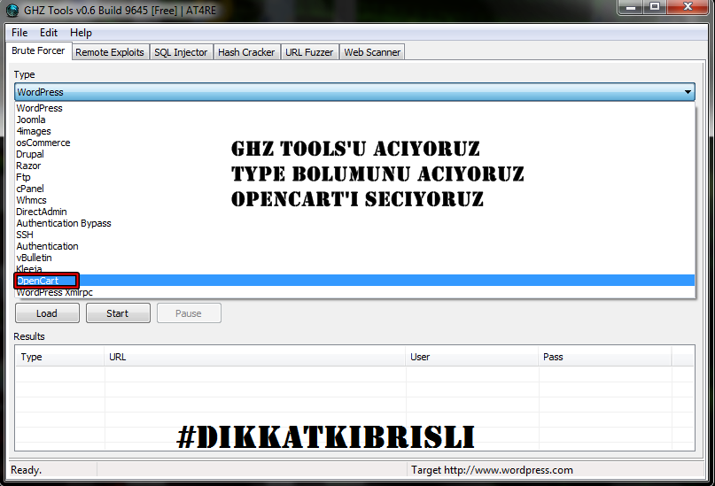Choose plain Authentication entry in Type list
The width and height of the screenshot is (715, 486).
[x=355, y=246]
